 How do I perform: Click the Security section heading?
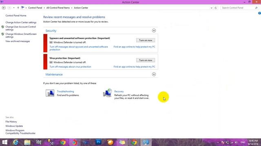[x=51, y=31]
